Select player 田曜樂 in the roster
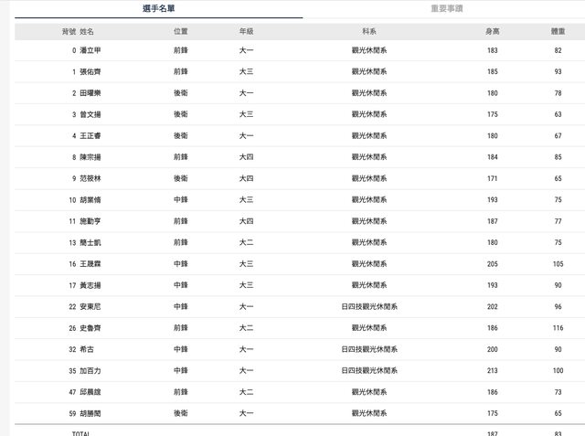This screenshot has height=436, width=585. point(90,93)
